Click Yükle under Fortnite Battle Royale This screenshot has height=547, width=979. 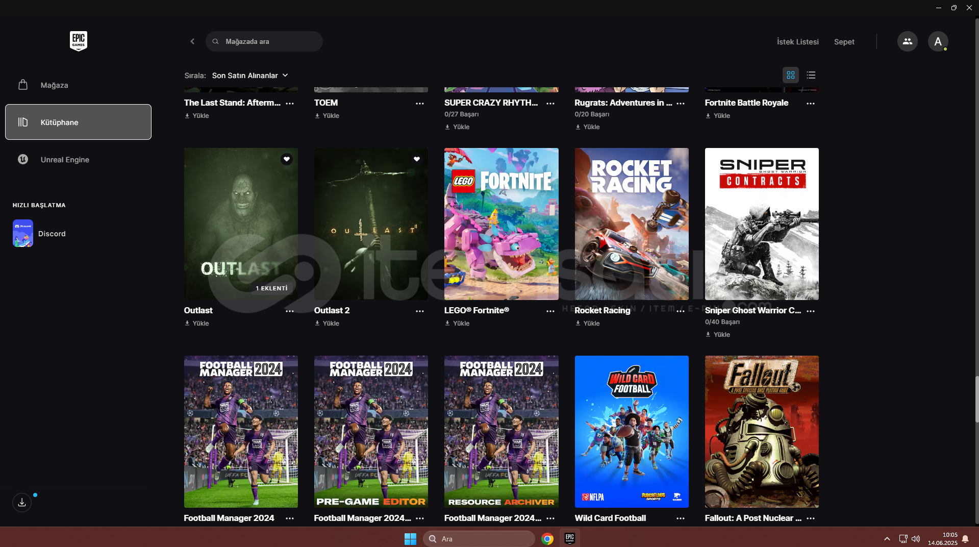click(718, 116)
